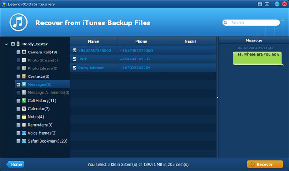Select the Darcy Johnson name cell

click(x=92, y=68)
